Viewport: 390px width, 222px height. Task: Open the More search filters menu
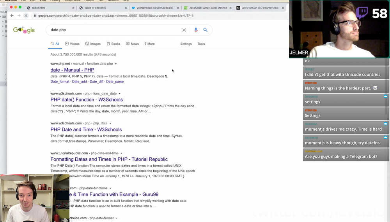150,44
